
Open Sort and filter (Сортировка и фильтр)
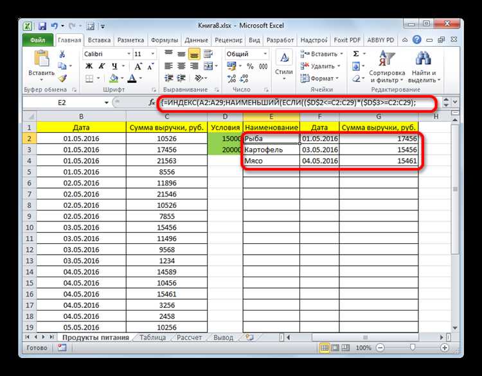(x=387, y=67)
